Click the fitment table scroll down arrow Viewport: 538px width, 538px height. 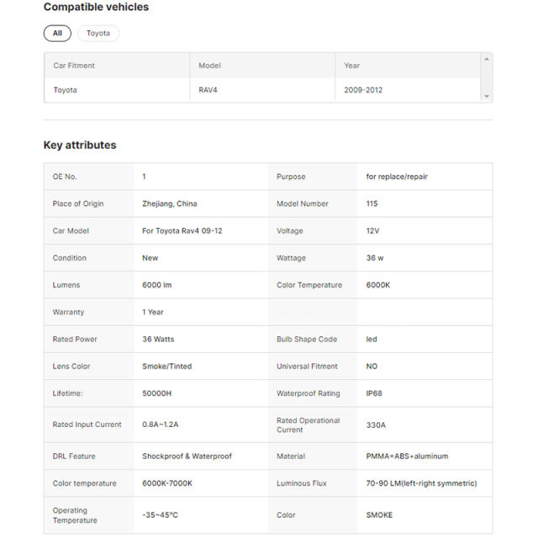click(x=486, y=97)
